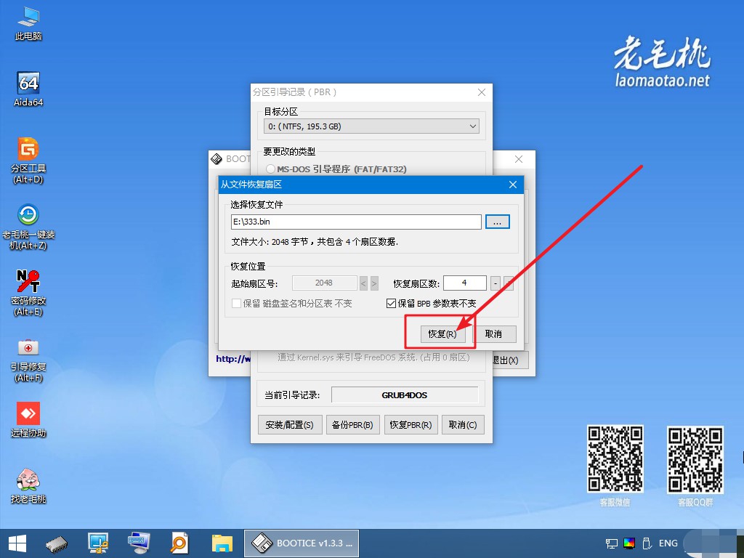Viewport: 744px width, 558px height.
Task: Click the network tray icon
Action: (612, 543)
